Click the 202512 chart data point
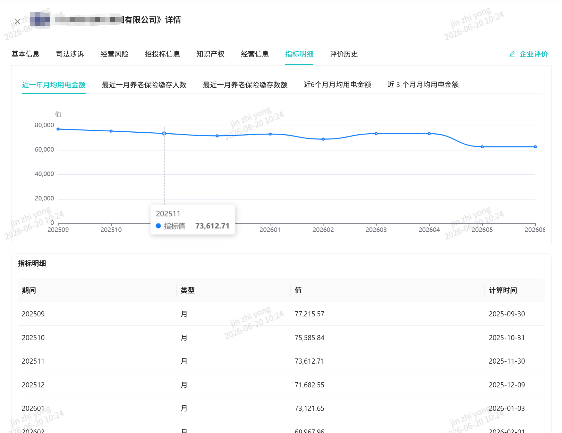Image resolution: width=562 pixels, height=433 pixels. pyautogui.click(x=217, y=136)
